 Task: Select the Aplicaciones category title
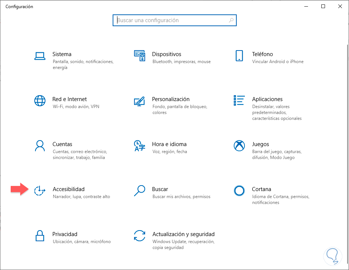click(x=267, y=99)
